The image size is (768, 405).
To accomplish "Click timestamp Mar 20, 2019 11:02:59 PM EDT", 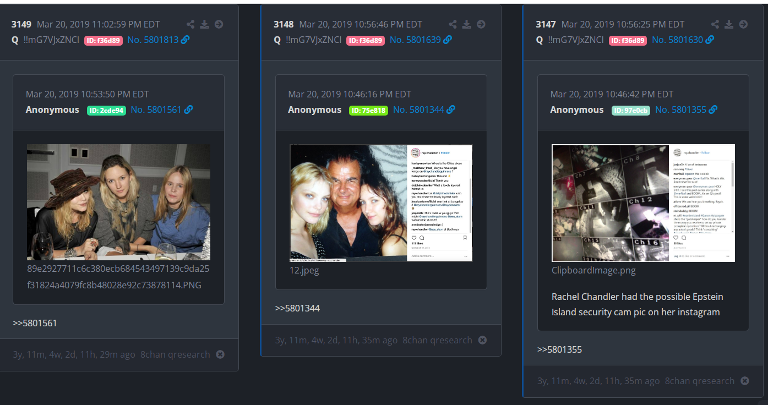I will [x=99, y=24].
